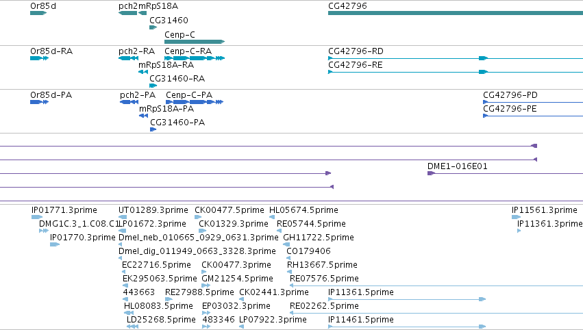583x330 pixels.
Task: Select the 443663 feature label
Action: coord(138,292)
